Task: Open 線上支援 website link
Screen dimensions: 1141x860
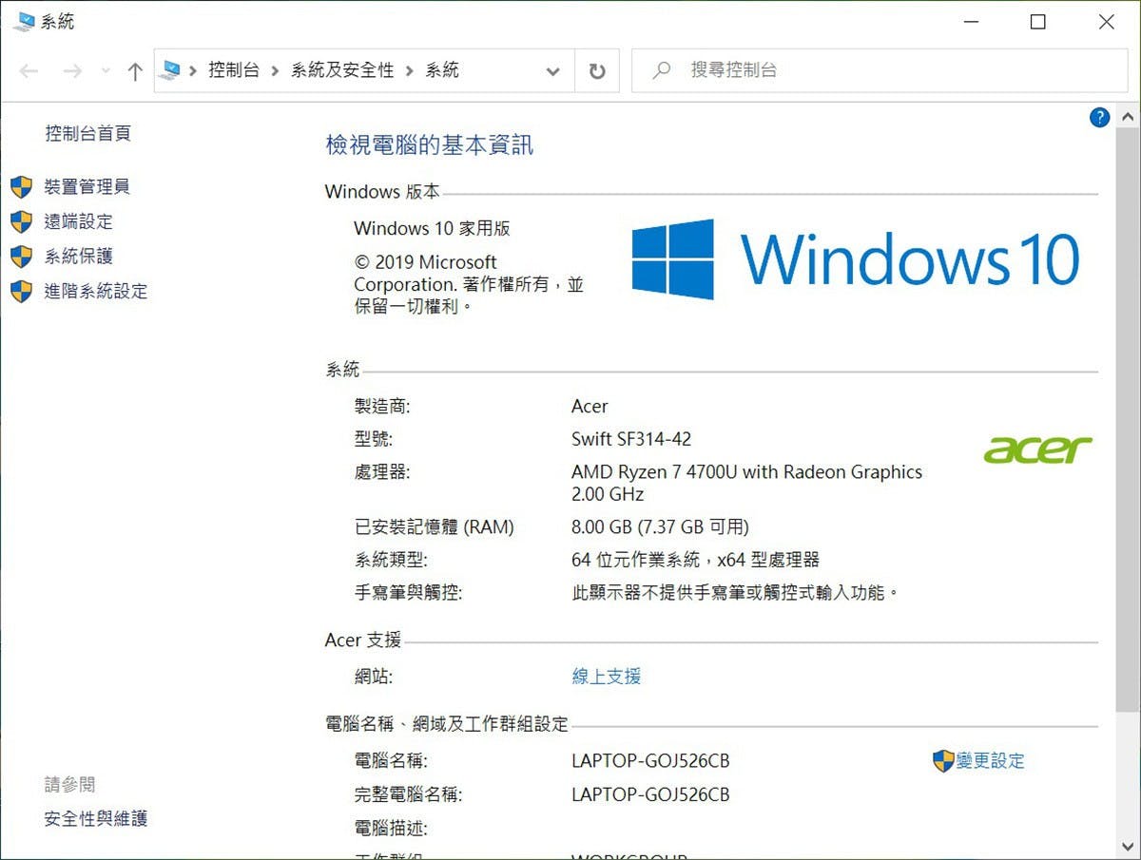Action: (607, 677)
